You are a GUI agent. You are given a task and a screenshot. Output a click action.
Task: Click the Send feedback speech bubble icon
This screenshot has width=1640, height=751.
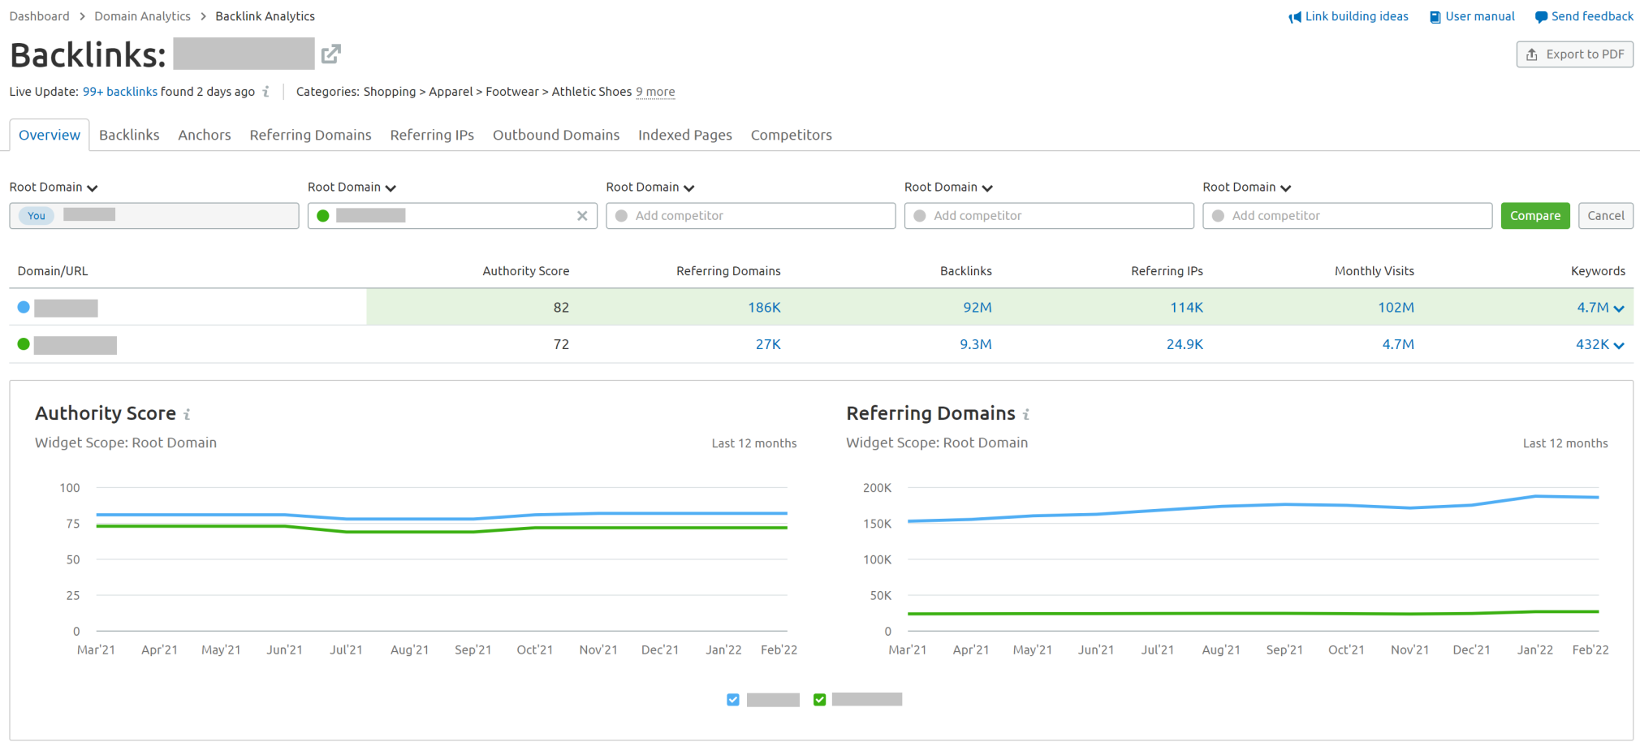1541,17
